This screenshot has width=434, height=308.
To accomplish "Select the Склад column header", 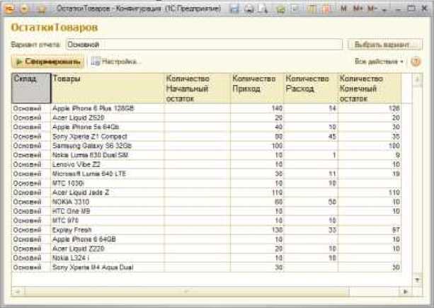I will point(31,89).
